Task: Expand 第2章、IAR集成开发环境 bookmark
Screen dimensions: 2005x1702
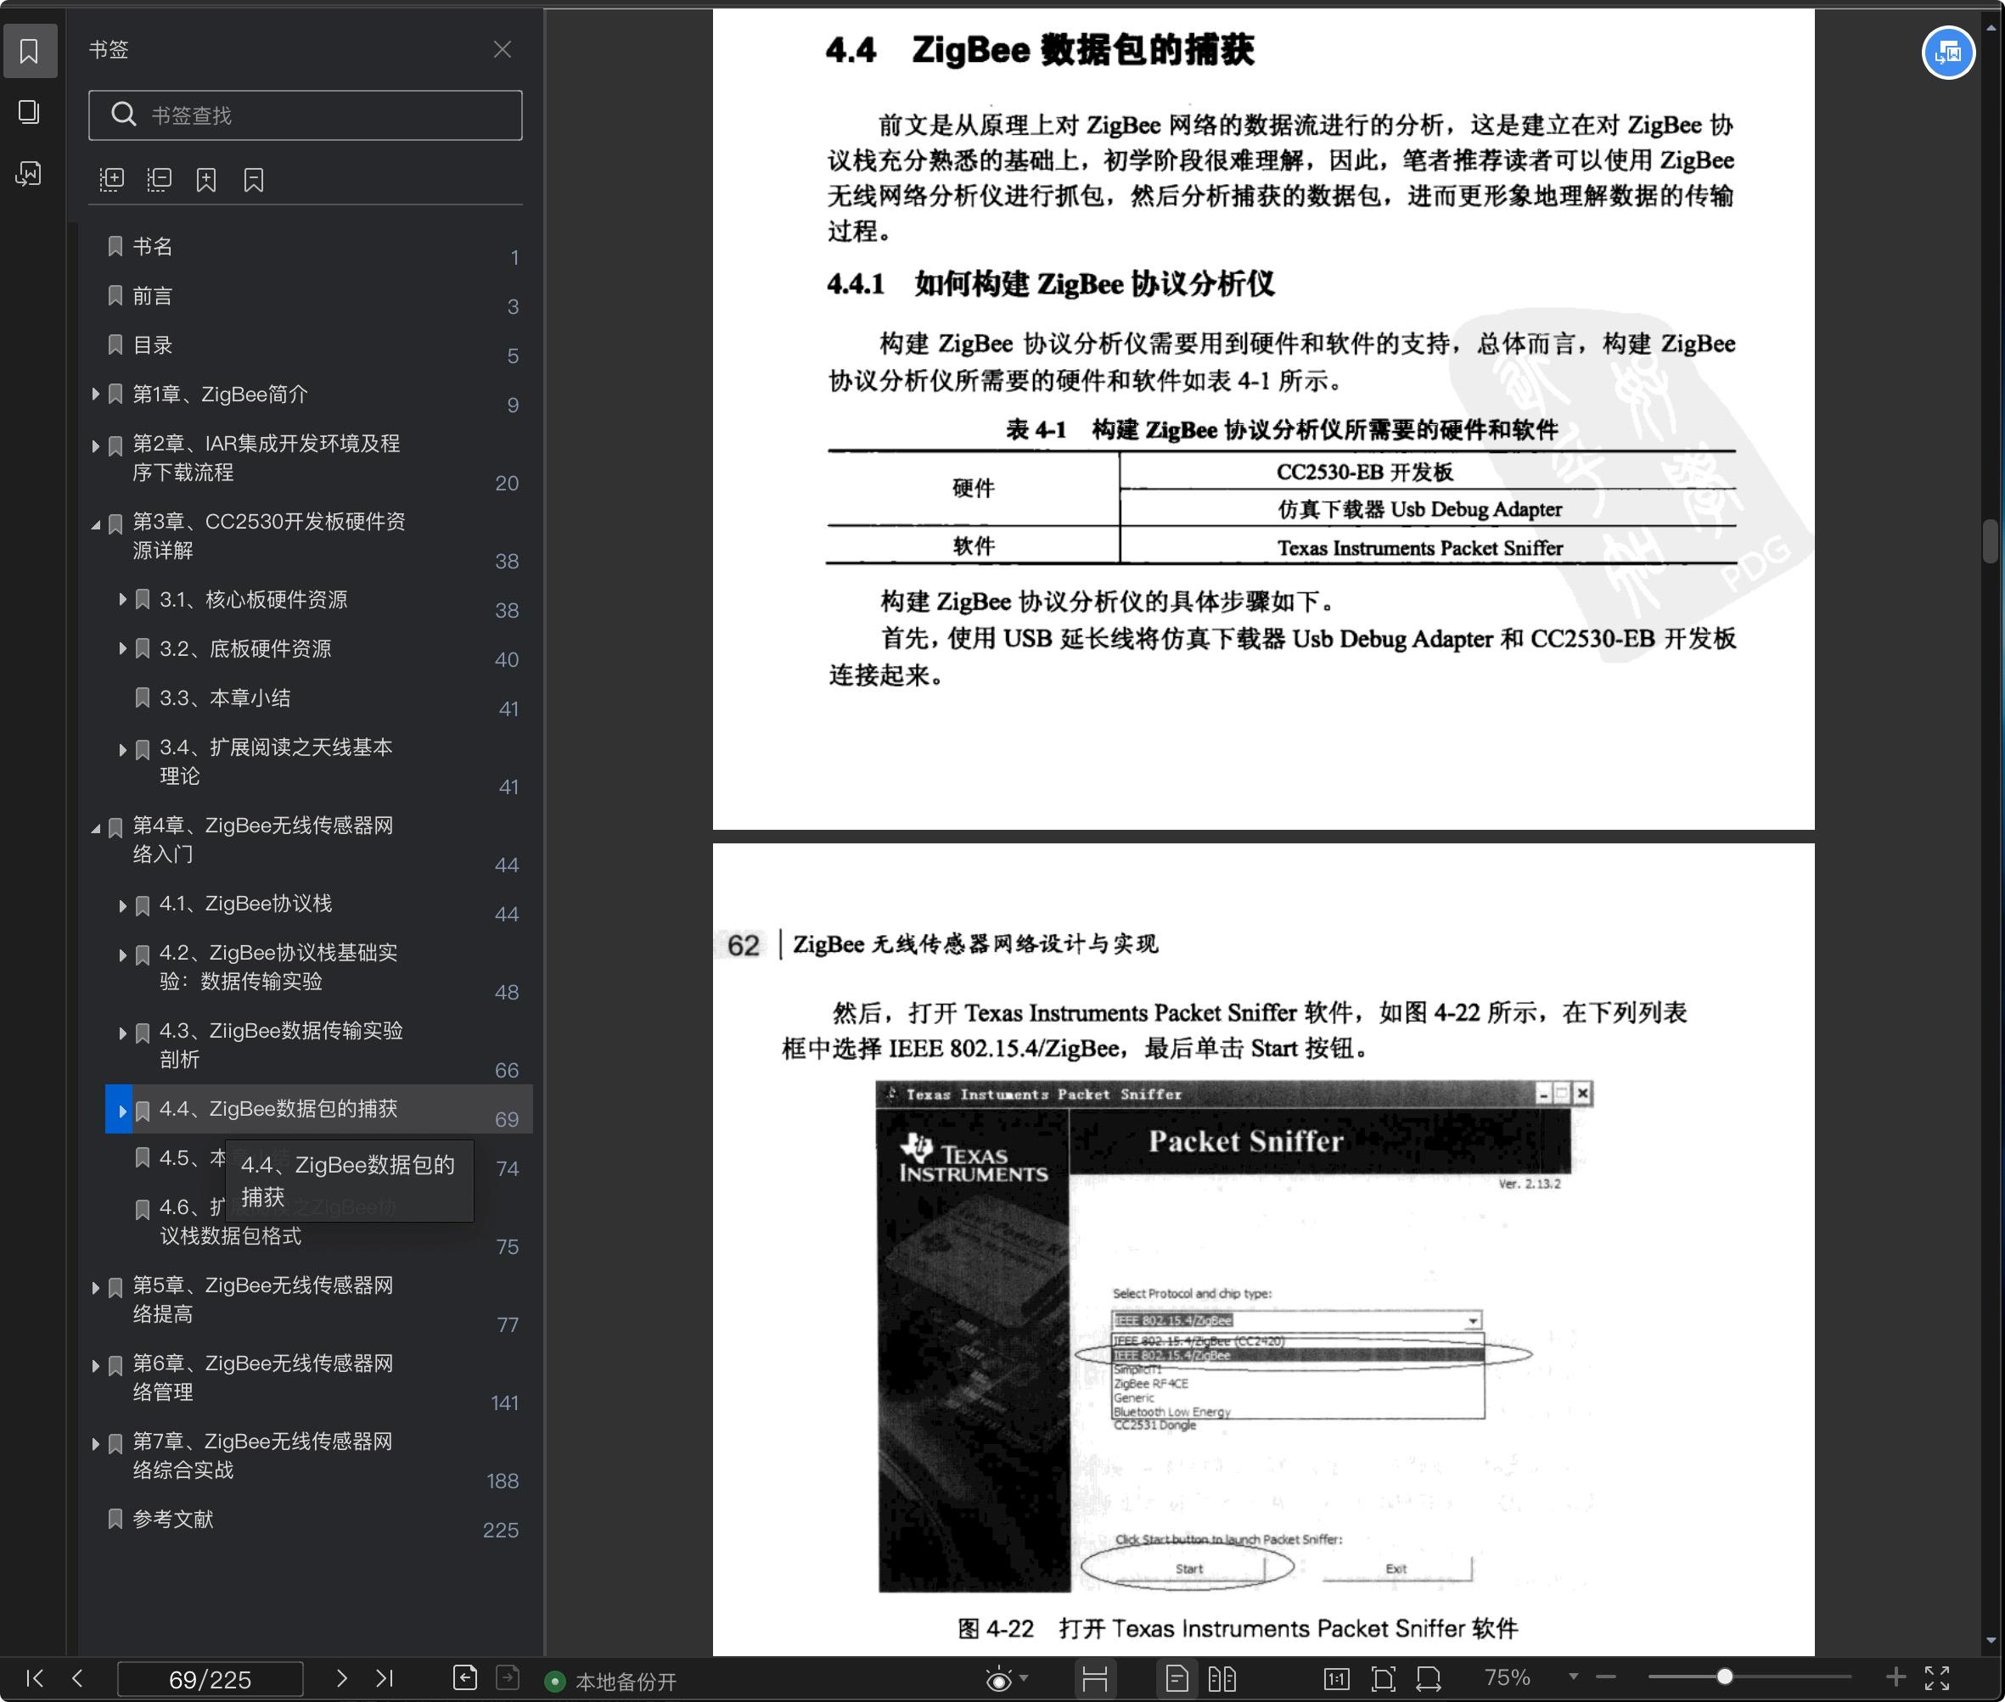Action: coord(96,445)
